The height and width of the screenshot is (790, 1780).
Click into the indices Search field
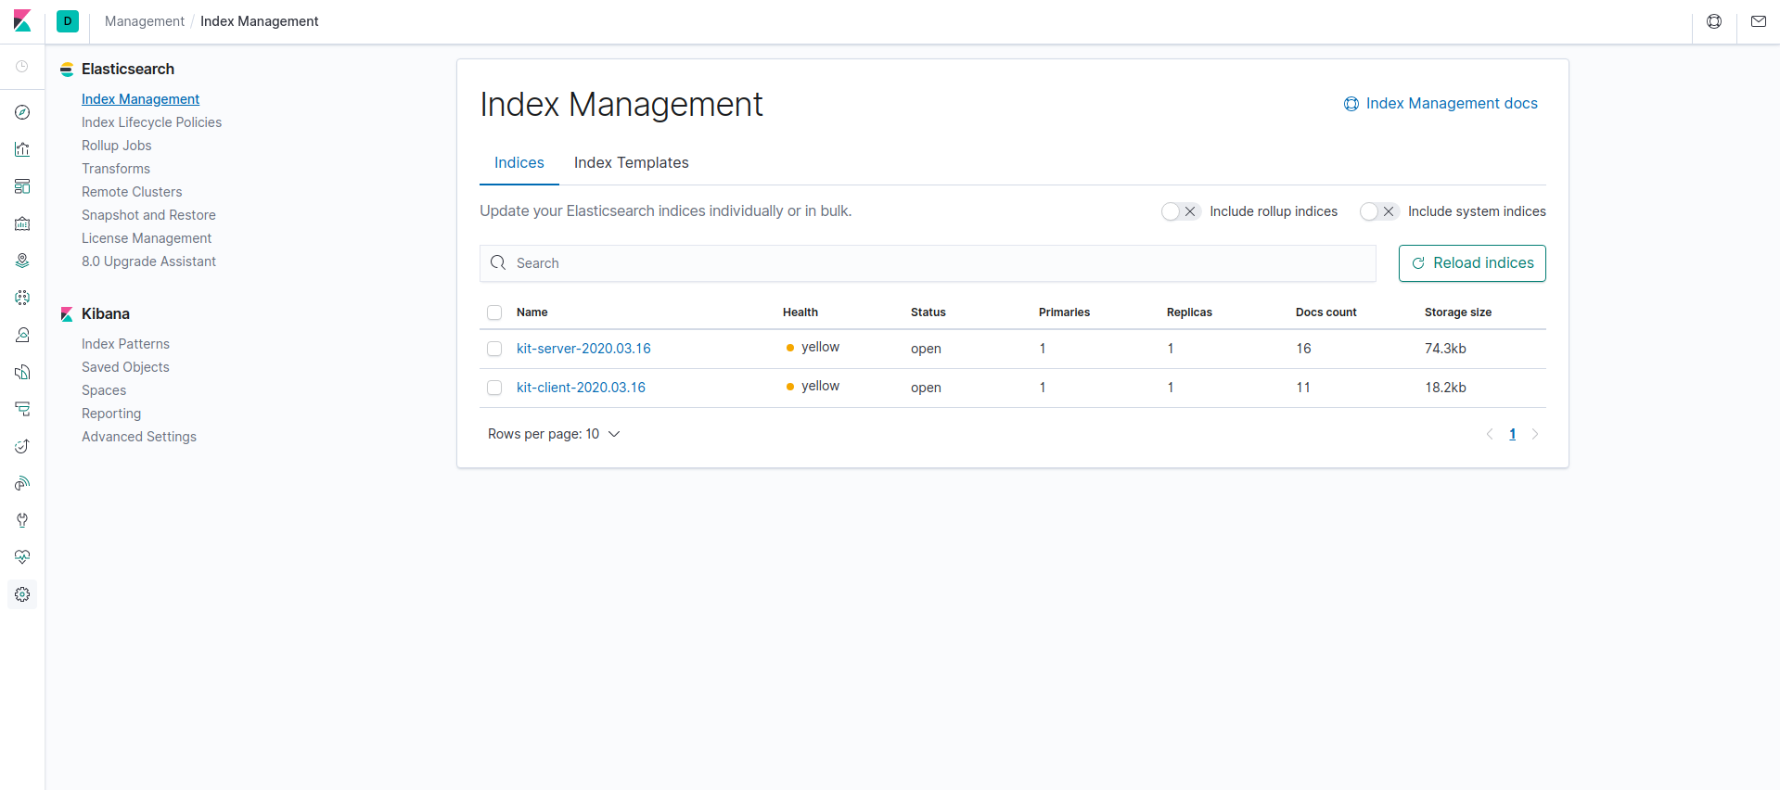tap(928, 263)
